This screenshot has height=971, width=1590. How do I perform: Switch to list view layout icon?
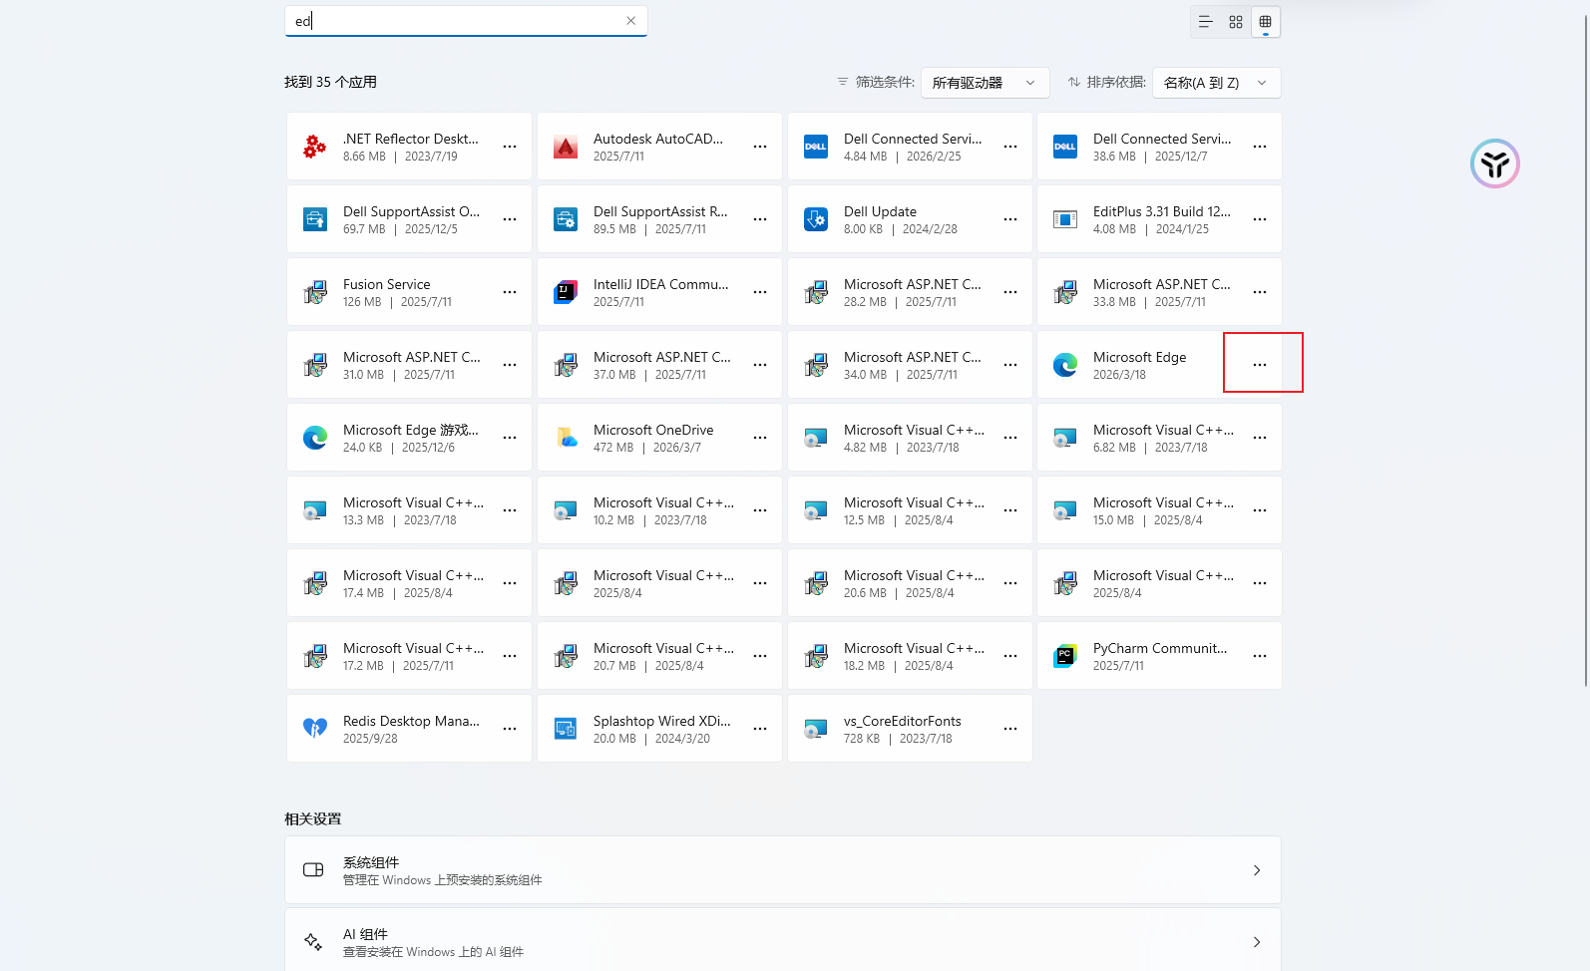[1205, 22]
